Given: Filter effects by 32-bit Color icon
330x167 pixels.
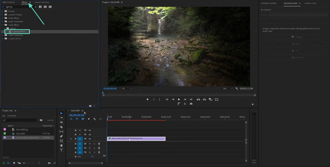Looking at the screenshot, I should [45, 7].
